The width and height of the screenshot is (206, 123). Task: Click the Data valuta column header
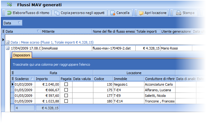click(x=83, y=78)
